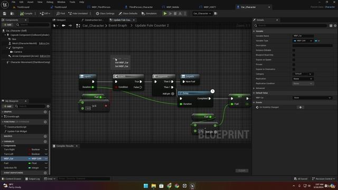Toggle the Blueprint Read Only checkbox
The width and height of the screenshot is (338, 190).
pyautogui.click(x=294, y=55)
